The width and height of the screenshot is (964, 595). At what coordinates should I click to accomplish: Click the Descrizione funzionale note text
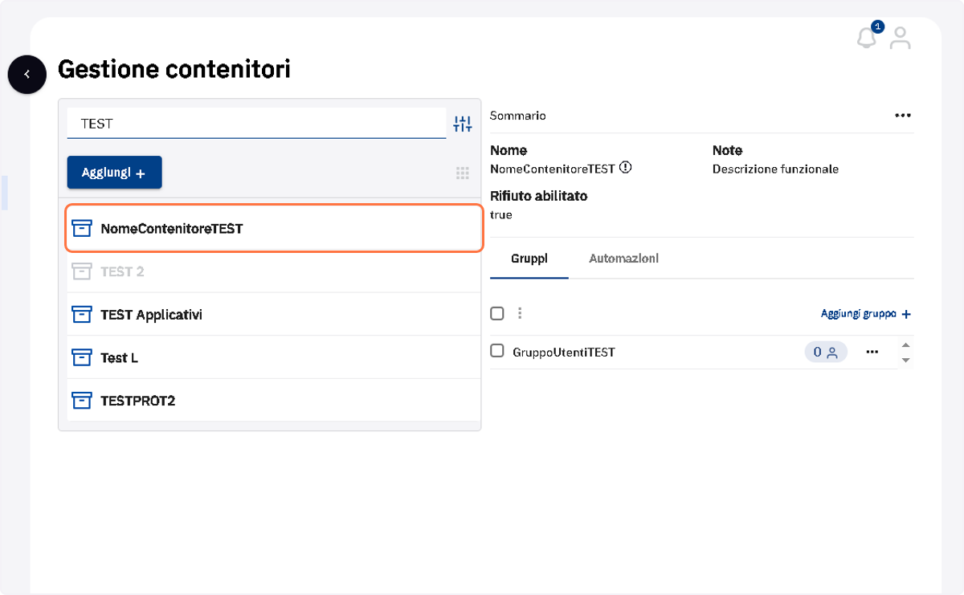click(x=775, y=169)
